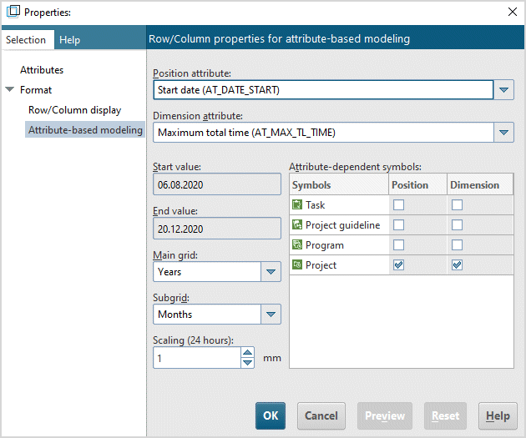
Task: Check Dimension for Project guideline
Action: (457, 225)
